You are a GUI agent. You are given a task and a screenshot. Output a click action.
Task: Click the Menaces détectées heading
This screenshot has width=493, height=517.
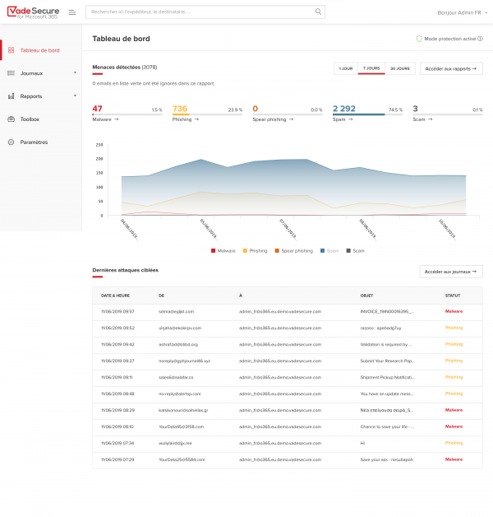click(x=125, y=68)
